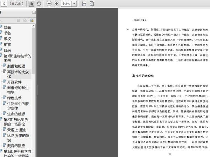Choose the Hand pan tool

(x=39, y=3)
